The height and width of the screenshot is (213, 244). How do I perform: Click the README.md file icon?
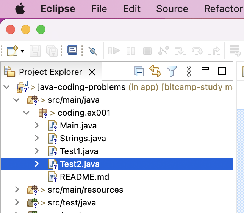point(53,177)
